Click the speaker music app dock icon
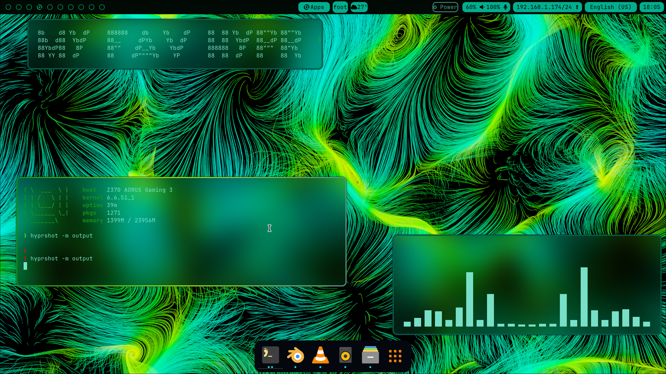 (x=345, y=355)
